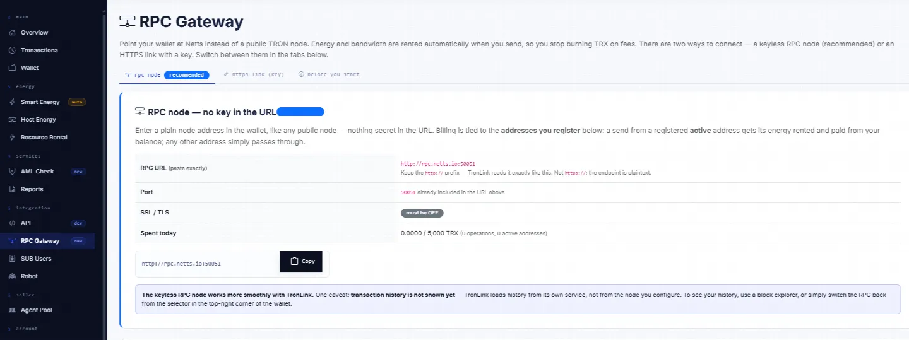Viewport: 909px width, 340px height.
Task: Click the SUB Users icon
Action: click(13, 259)
